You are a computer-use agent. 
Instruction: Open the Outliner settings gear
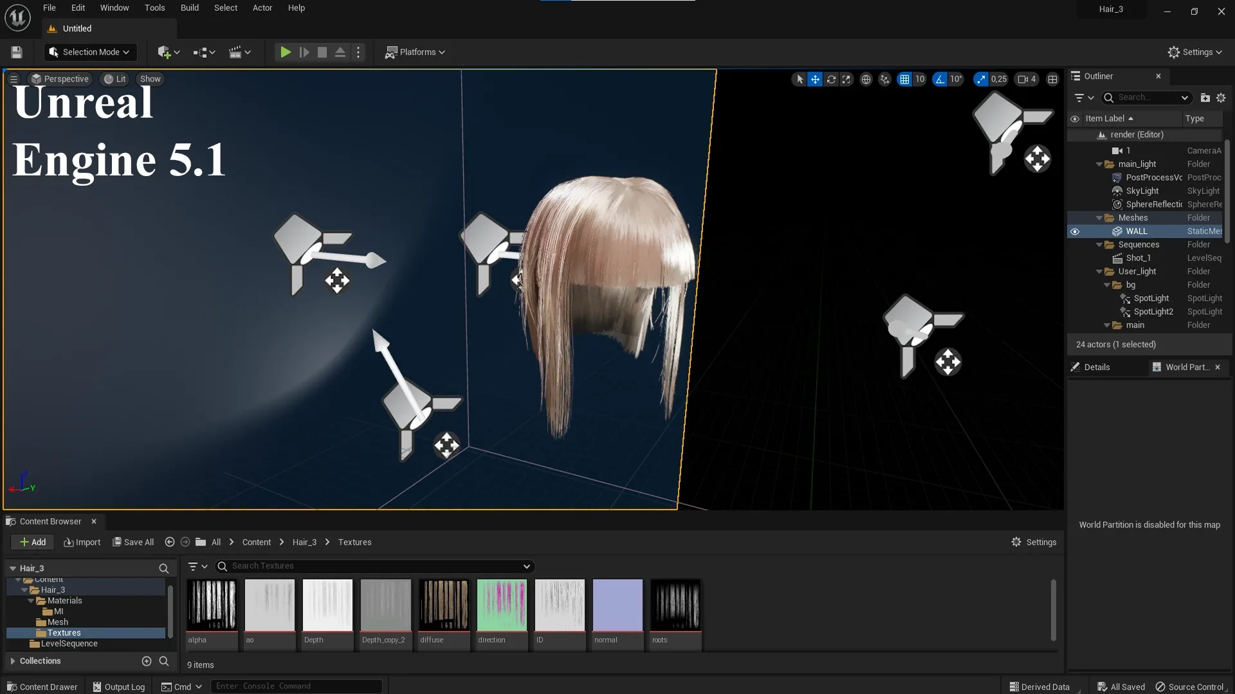click(x=1221, y=98)
